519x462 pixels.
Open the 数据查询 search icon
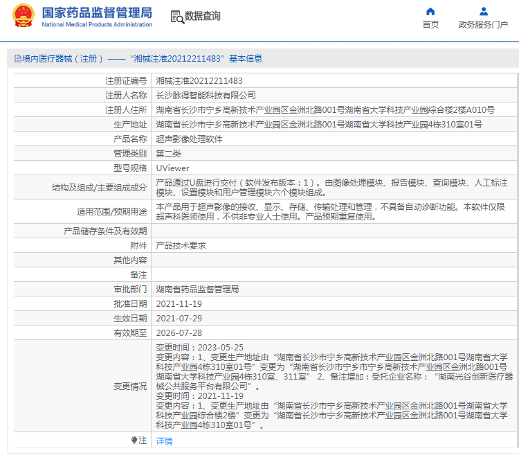point(177,17)
